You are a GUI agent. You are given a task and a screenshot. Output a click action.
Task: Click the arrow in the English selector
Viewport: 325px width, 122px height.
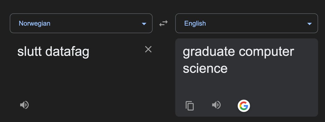(x=309, y=24)
